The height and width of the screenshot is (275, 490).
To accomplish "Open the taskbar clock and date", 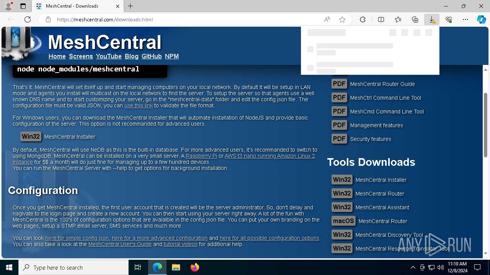I will (457, 267).
